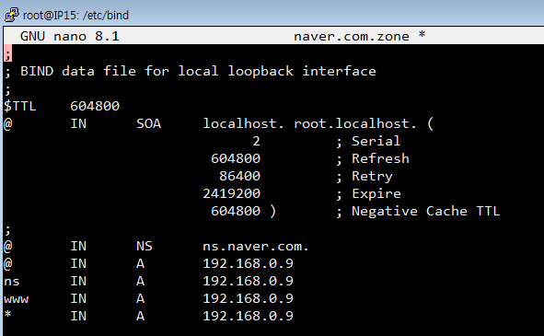This screenshot has width=544, height=336.
Task: Click the NS record type
Action: [x=144, y=246]
